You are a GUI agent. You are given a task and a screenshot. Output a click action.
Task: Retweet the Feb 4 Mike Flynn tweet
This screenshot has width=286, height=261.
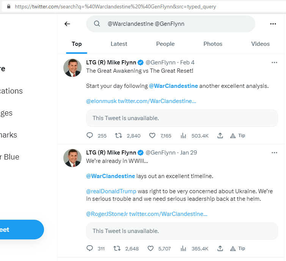118,136
